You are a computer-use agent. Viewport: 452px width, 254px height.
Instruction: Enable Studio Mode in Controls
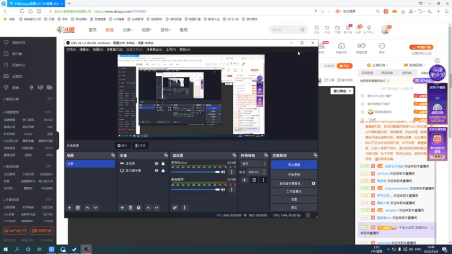[x=294, y=191]
